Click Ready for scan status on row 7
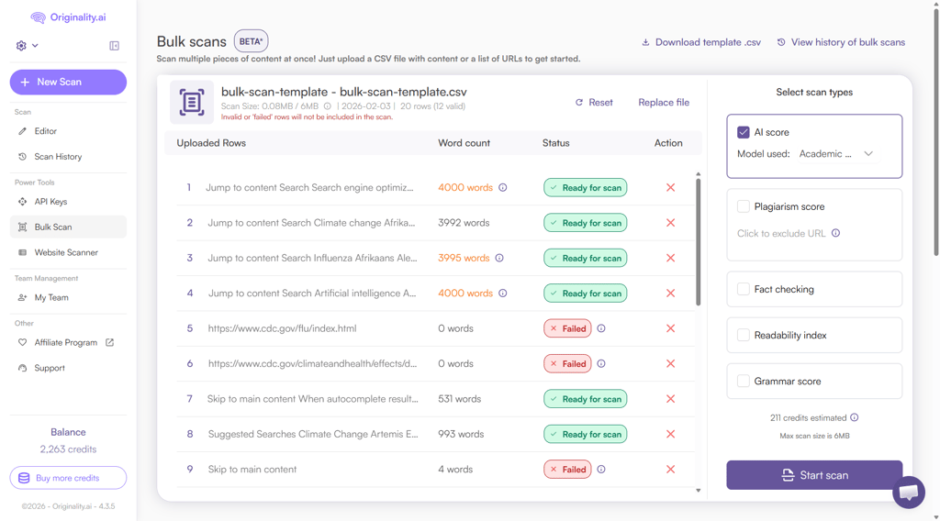Image resolution: width=940 pixels, height=521 pixels. tap(585, 399)
